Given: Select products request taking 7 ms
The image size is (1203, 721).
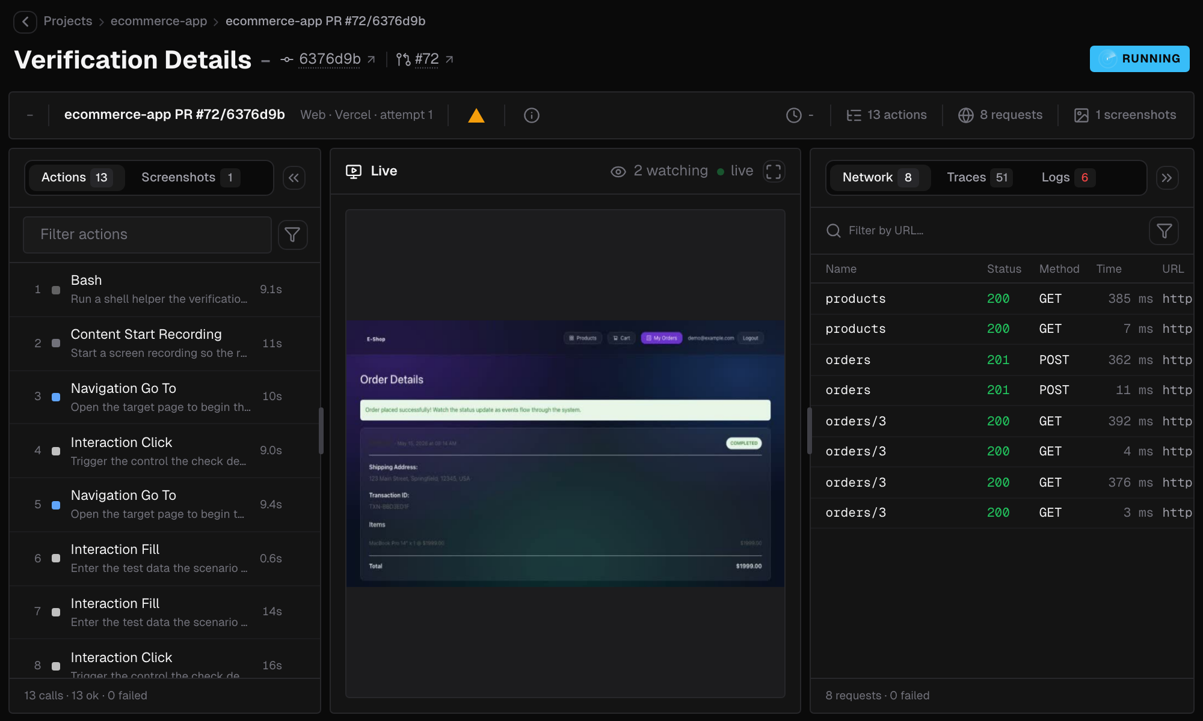Looking at the screenshot, I should (x=1002, y=329).
